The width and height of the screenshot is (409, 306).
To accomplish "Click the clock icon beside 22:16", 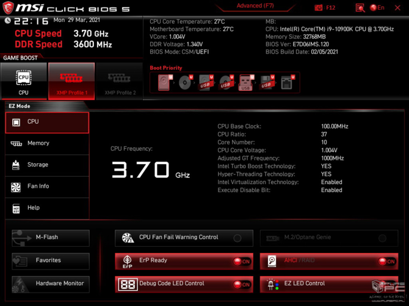I will click(8, 20).
